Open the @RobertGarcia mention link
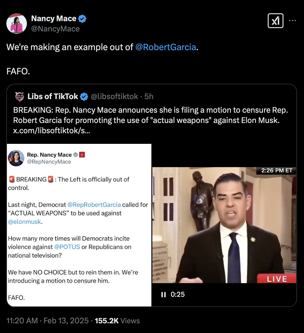 [x=166, y=47]
